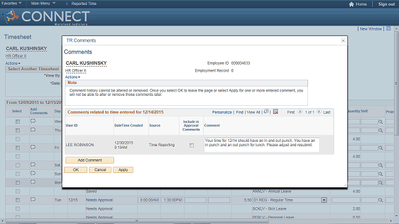The height and width of the screenshot is (224, 399).
Task: Open comment bubble for Mon row
Action: [x=33, y=182]
